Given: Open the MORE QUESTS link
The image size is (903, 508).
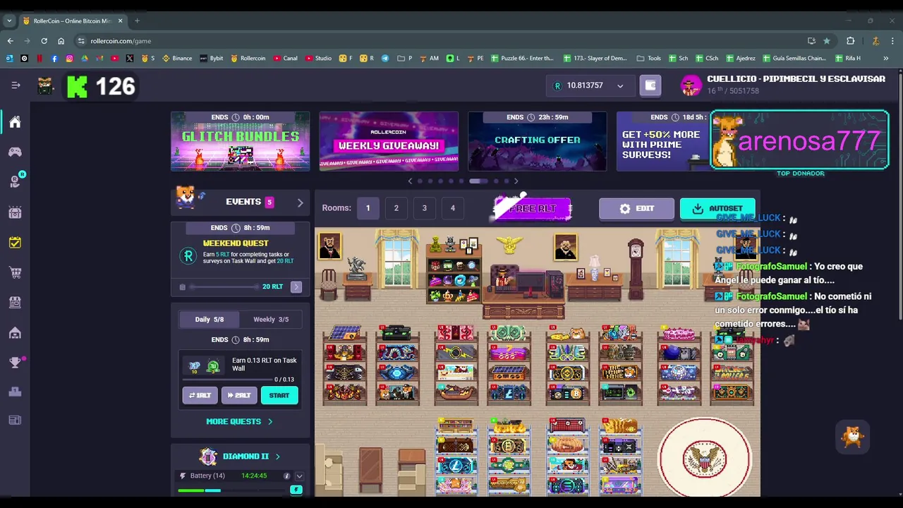Looking at the screenshot, I should (x=239, y=421).
